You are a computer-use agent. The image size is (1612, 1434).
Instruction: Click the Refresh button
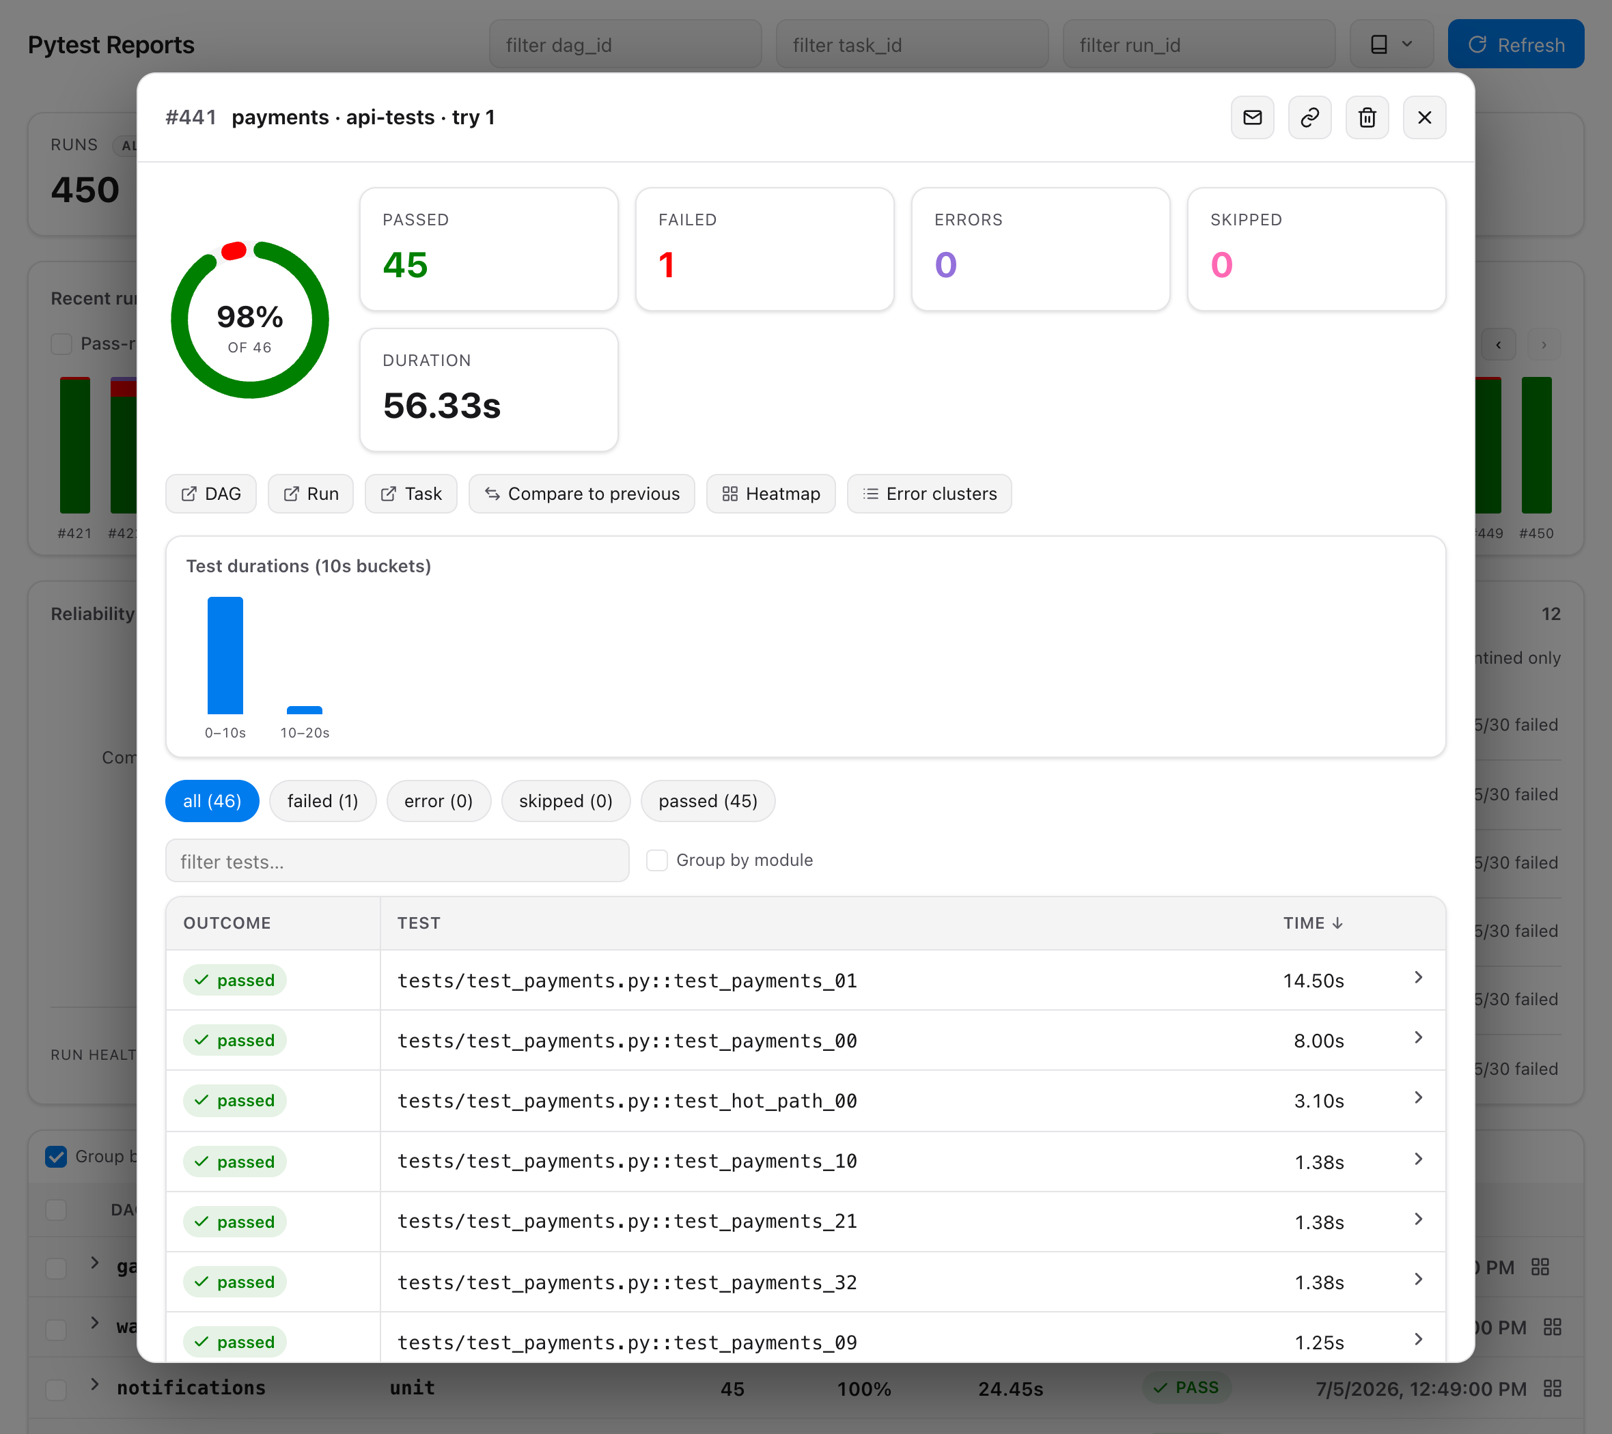(x=1516, y=45)
